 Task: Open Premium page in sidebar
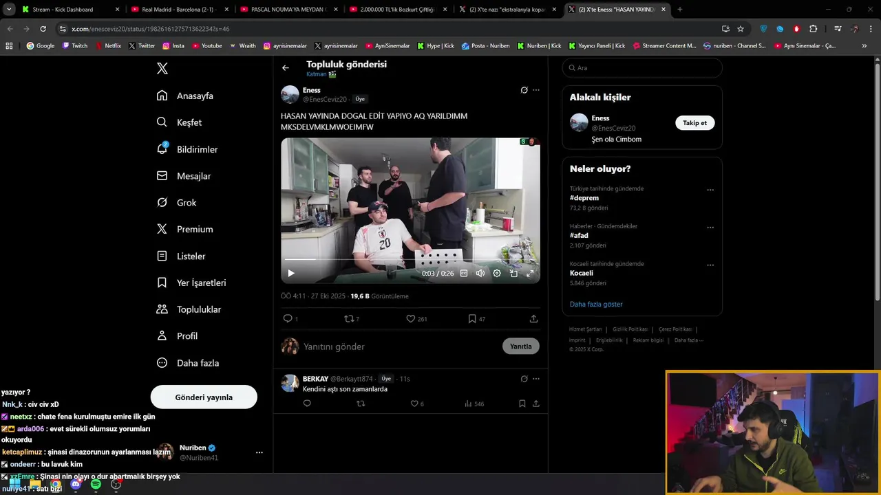[x=184, y=230]
